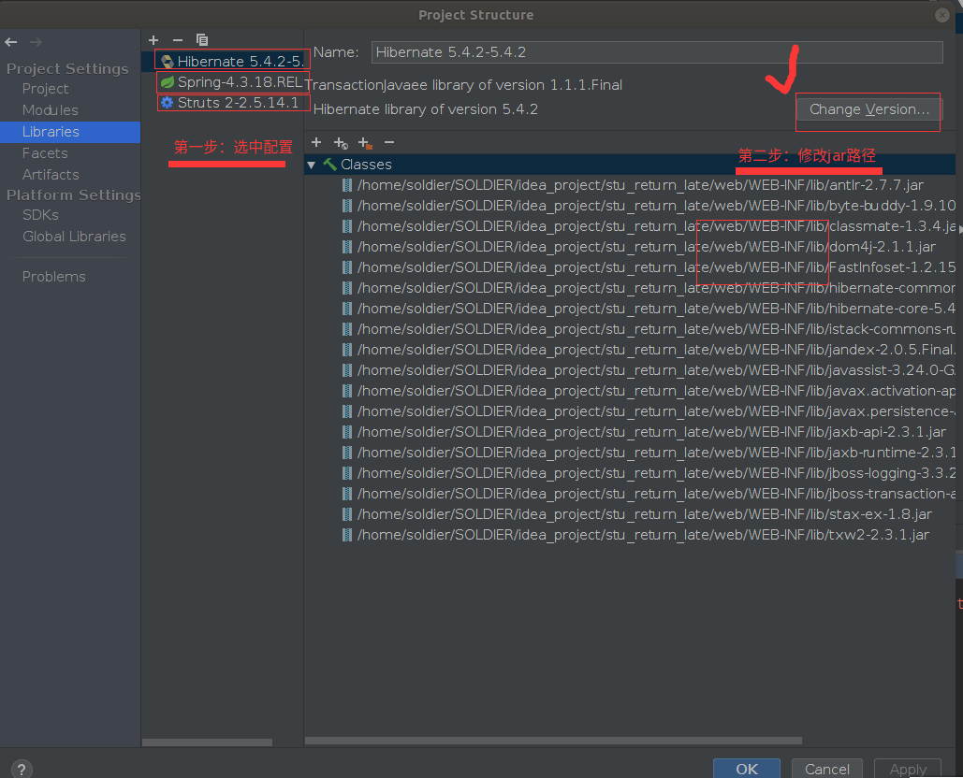Open the Problems page

(54, 277)
